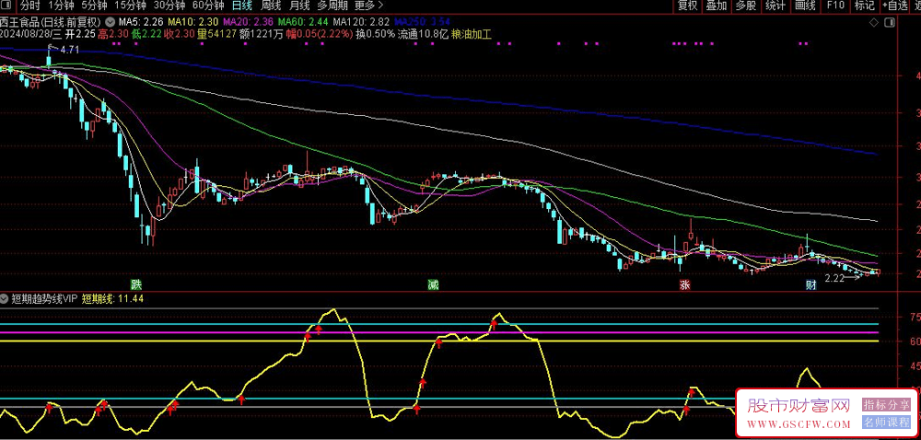Click the date 2024/08/28/三 text
921x440 pixels.
(x=31, y=34)
